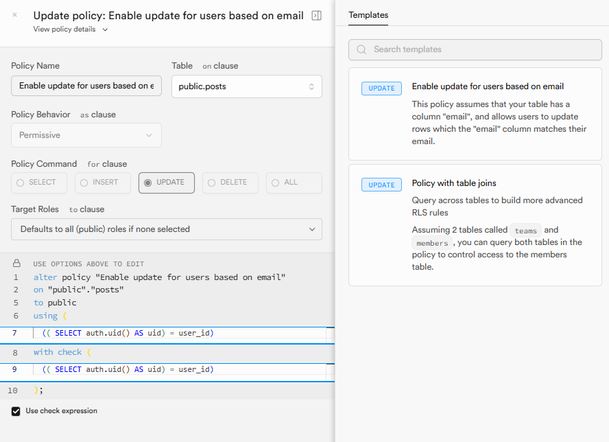This screenshot has height=442, width=609.
Task: Select the DELETE policy command radio
Action: [230, 183]
